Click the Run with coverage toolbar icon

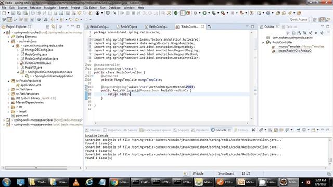214,13
